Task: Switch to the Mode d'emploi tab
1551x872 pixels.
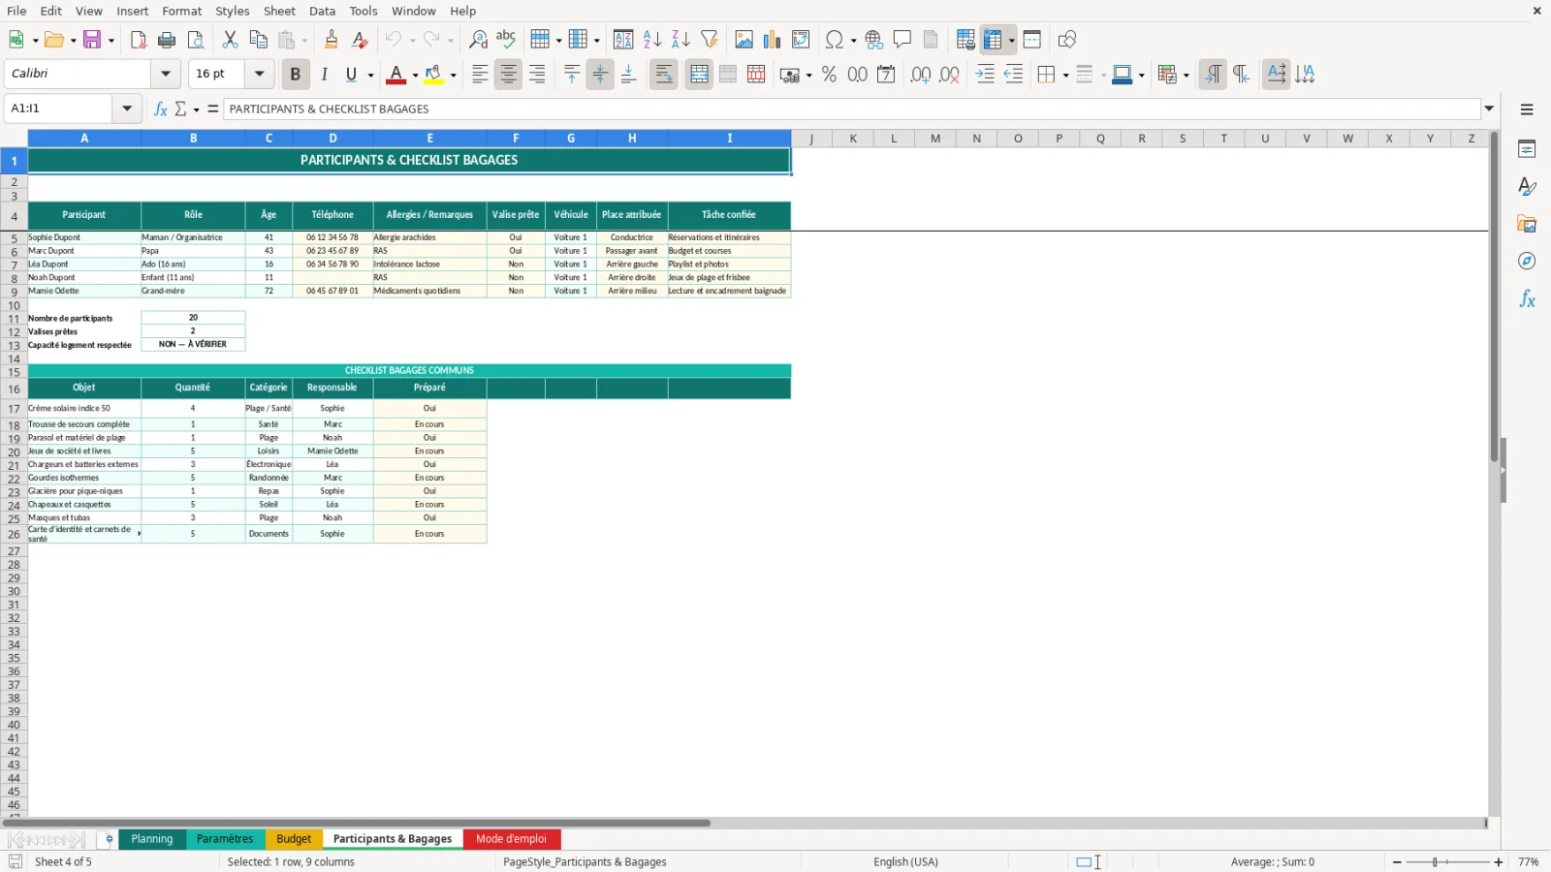Action: pyautogui.click(x=511, y=839)
